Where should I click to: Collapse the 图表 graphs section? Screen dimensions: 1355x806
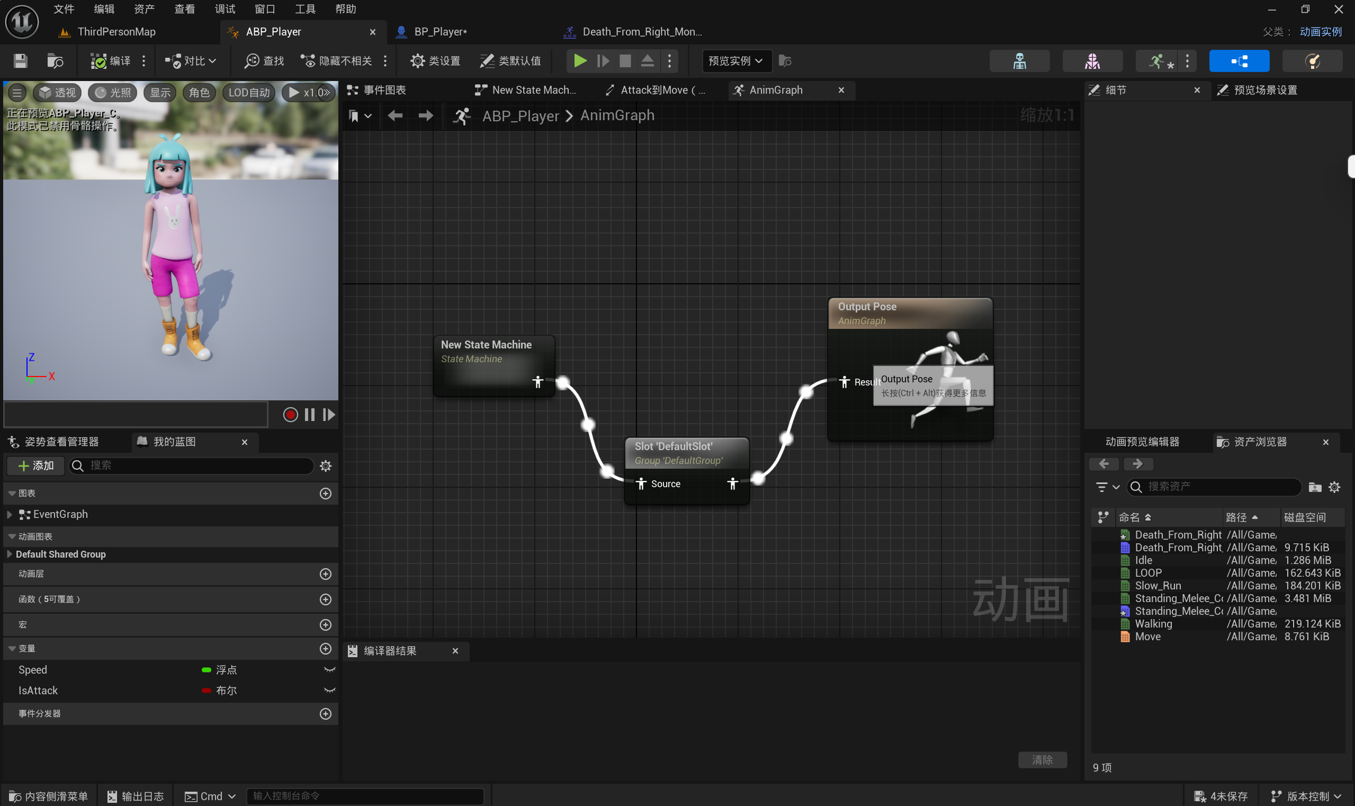tap(12, 493)
